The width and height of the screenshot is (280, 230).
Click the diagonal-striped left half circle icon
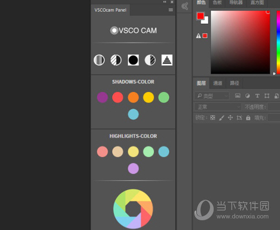pyautogui.click(x=116, y=60)
